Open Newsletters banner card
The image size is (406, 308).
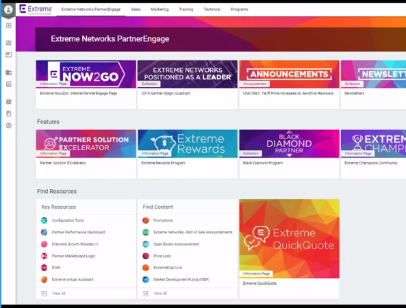tap(373, 75)
